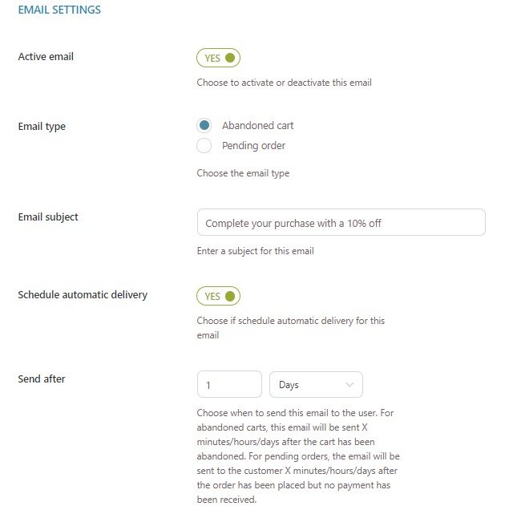Image resolution: width=509 pixels, height=506 pixels.
Task: Click the 'Email subject' field label
Action: [x=48, y=217]
